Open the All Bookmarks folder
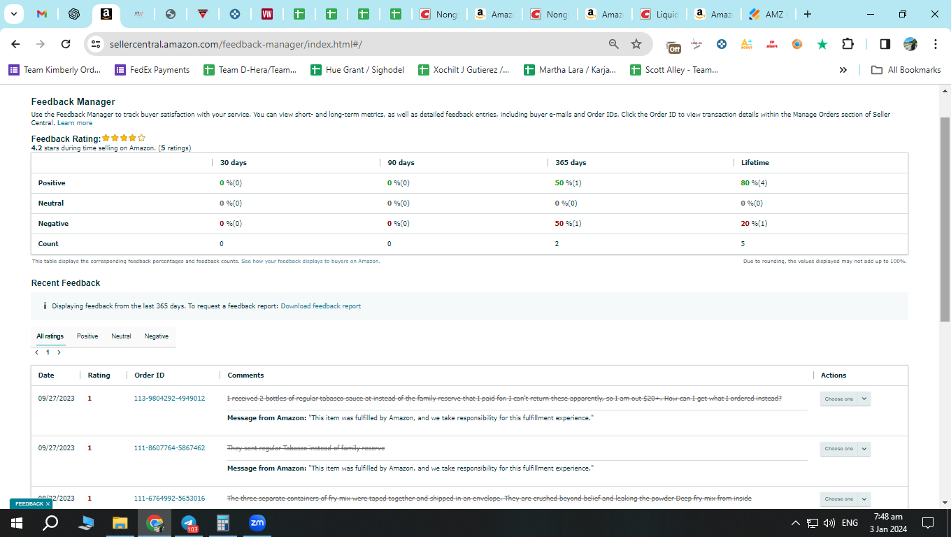The height and width of the screenshot is (537, 951). (906, 70)
